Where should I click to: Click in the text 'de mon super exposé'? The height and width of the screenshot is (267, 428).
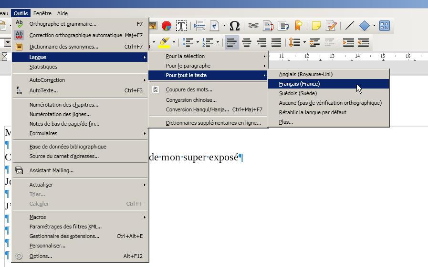194,158
